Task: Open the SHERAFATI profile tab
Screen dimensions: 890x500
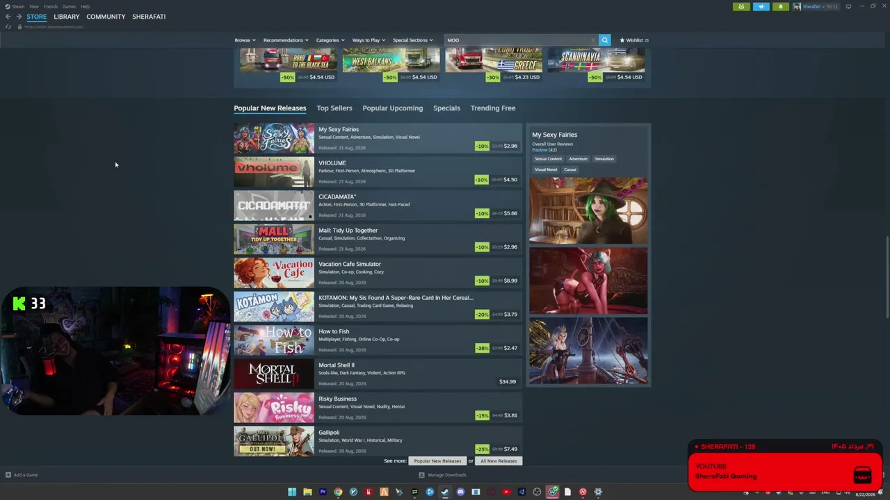Action: pos(149,17)
